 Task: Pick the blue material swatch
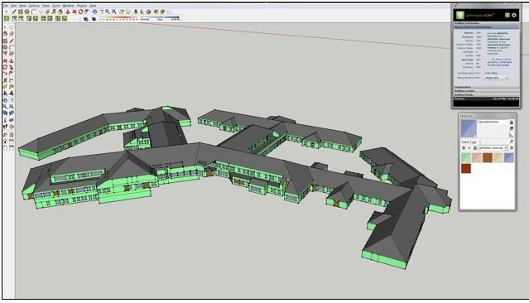pyautogui.click(x=509, y=157)
